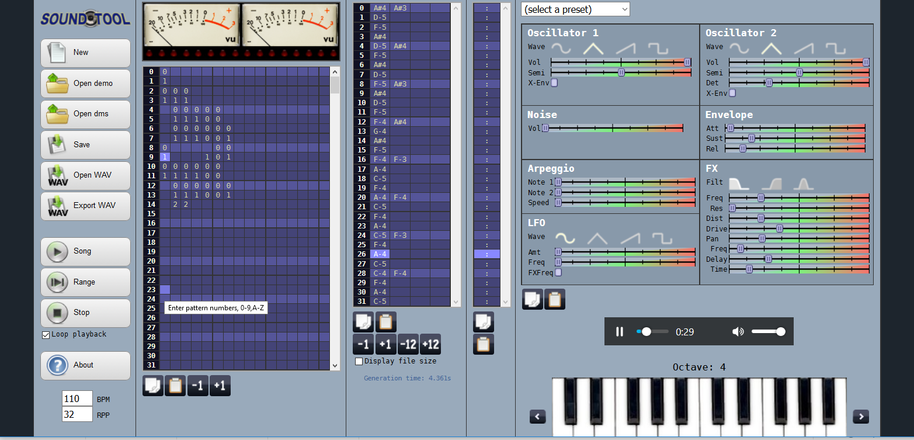Viewport: 914px width, 440px height.
Task: Transpose notes down an octave (-12)
Action: click(x=408, y=344)
